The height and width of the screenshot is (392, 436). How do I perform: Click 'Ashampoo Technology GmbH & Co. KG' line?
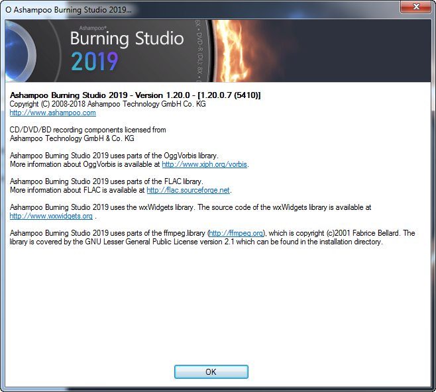[72, 138]
